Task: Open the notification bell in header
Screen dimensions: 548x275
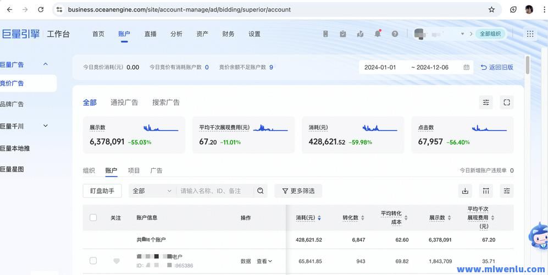Action: point(378,34)
